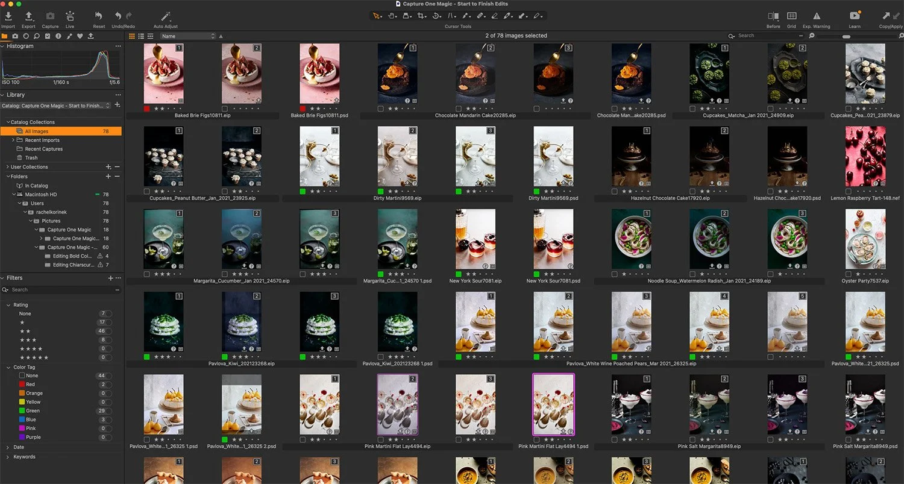This screenshot has height=484, width=904.
Task: Collapse the Catalog Collections section
Action: tap(7, 122)
